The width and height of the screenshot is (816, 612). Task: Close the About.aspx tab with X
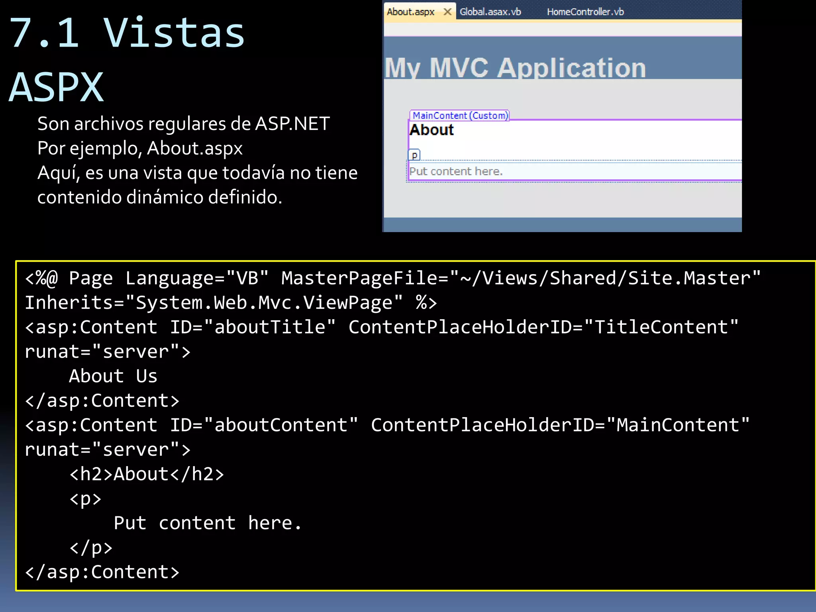(447, 12)
